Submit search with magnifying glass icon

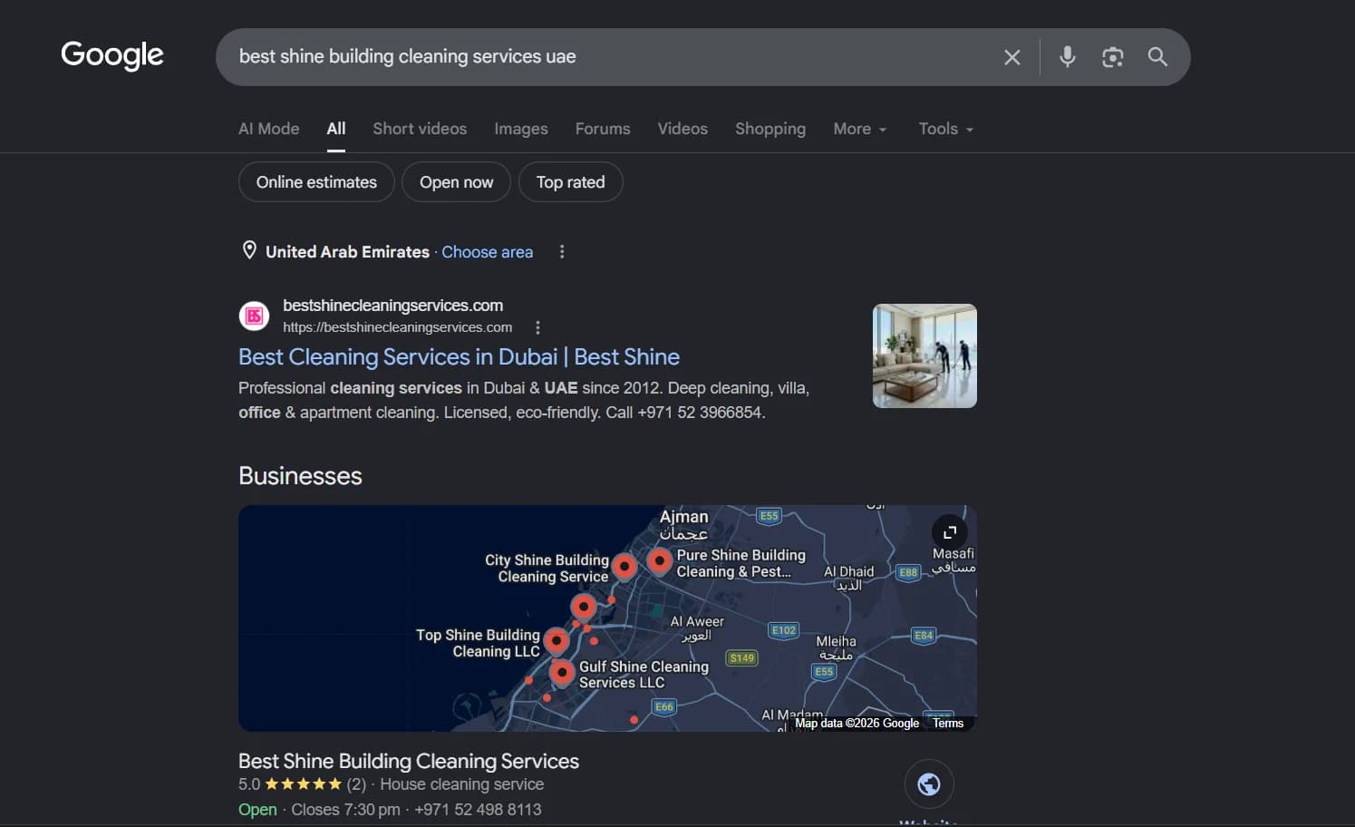(x=1157, y=56)
